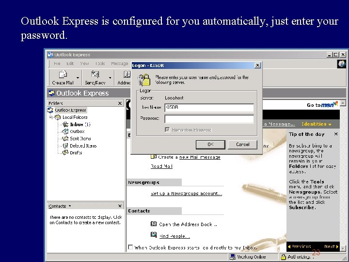This screenshot has width=349, height=262.
Task: Open the Sent Items folder
Action: 80,139
